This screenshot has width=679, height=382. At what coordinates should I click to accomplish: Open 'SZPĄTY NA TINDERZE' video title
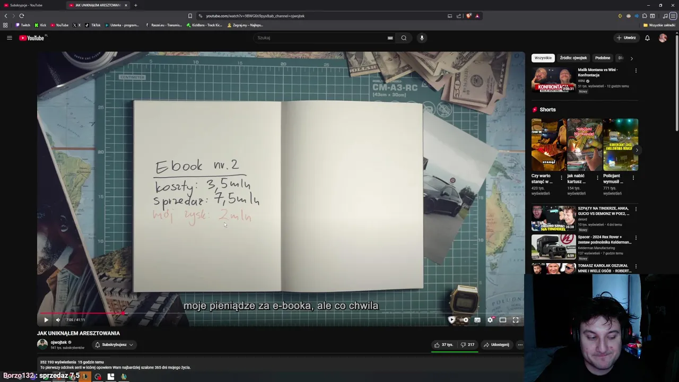pos(604,211)
